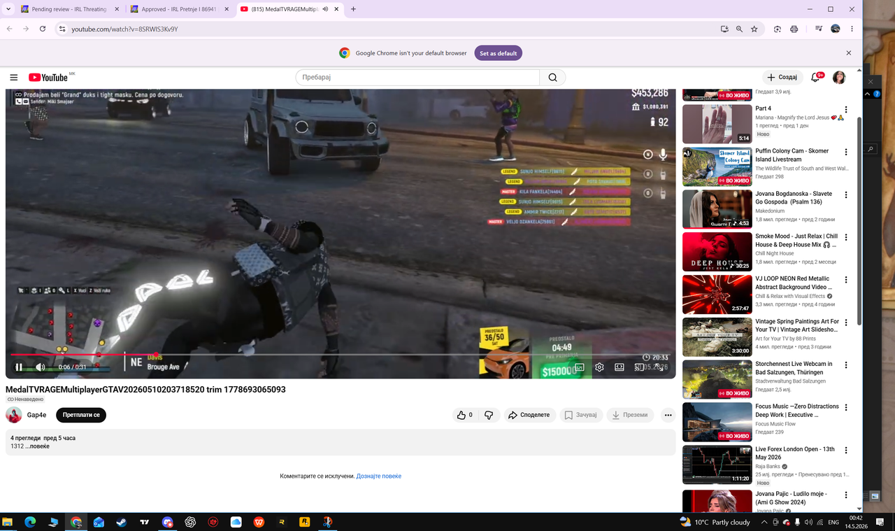This screenshot has height=531, width=895.
Task: Like the video
Action: 464,415
